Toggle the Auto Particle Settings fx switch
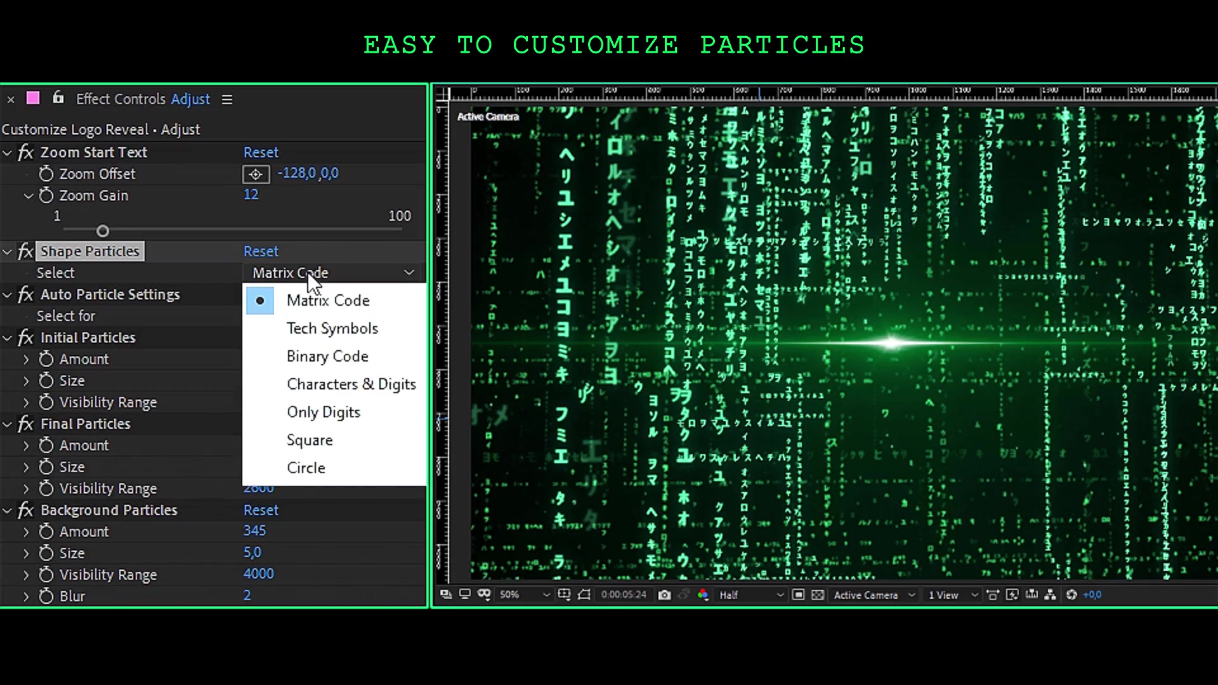 pyautogui.click(x=26, y=294)
